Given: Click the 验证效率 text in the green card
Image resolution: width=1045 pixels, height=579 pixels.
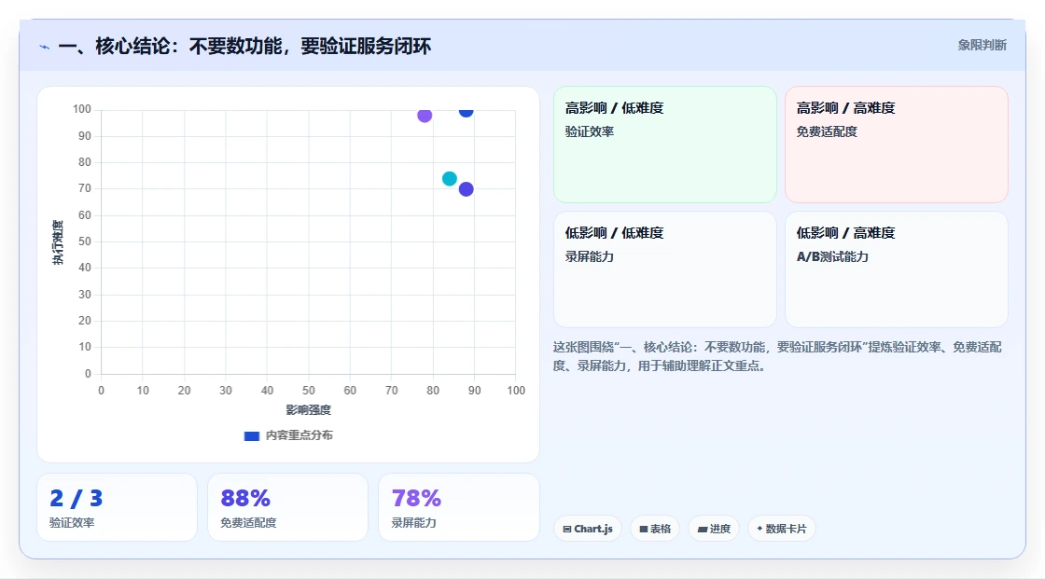Looking at the screenshot, I should 589,131.
